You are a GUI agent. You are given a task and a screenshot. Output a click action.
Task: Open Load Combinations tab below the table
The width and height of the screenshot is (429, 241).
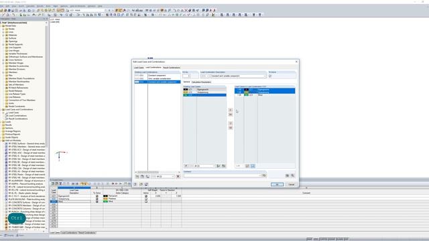pos(69,233)
